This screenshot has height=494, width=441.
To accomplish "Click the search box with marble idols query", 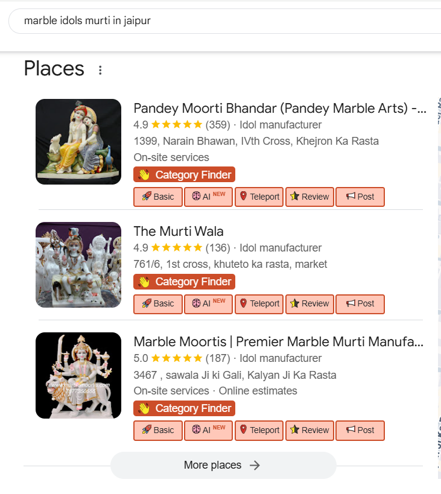I will pos(223,21).
